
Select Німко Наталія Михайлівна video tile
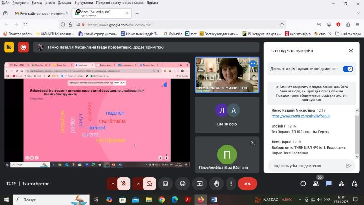pyautogui.click(x=227, y=75)
